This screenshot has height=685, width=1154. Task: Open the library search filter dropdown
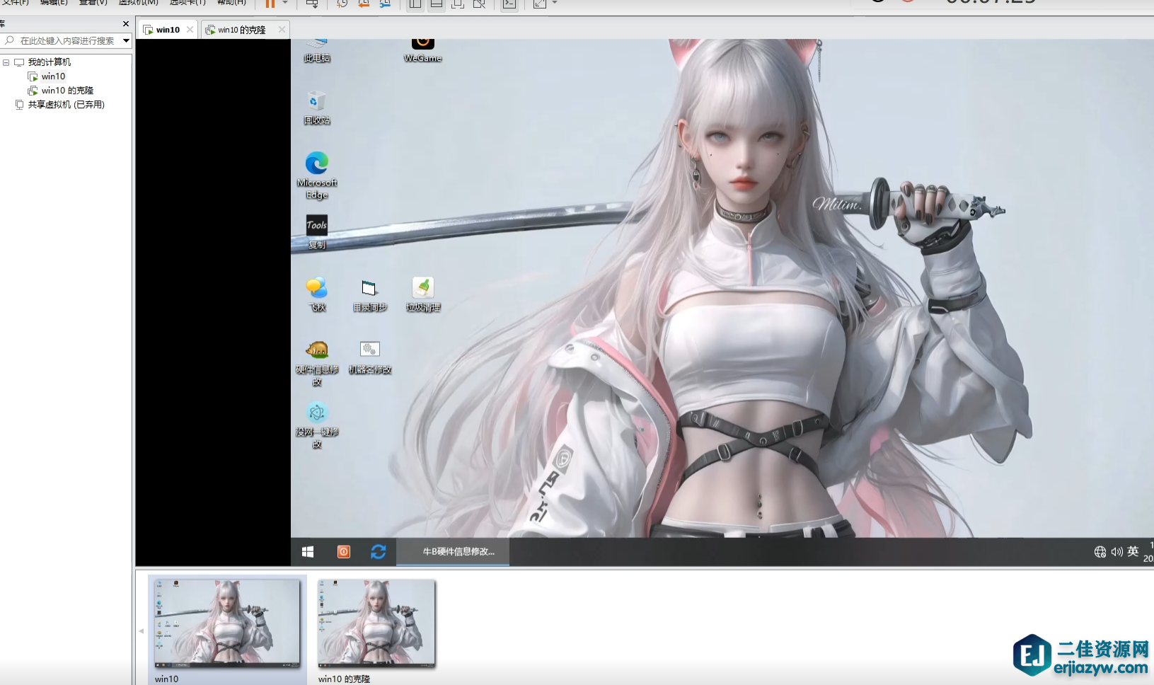tap(126, 40)
